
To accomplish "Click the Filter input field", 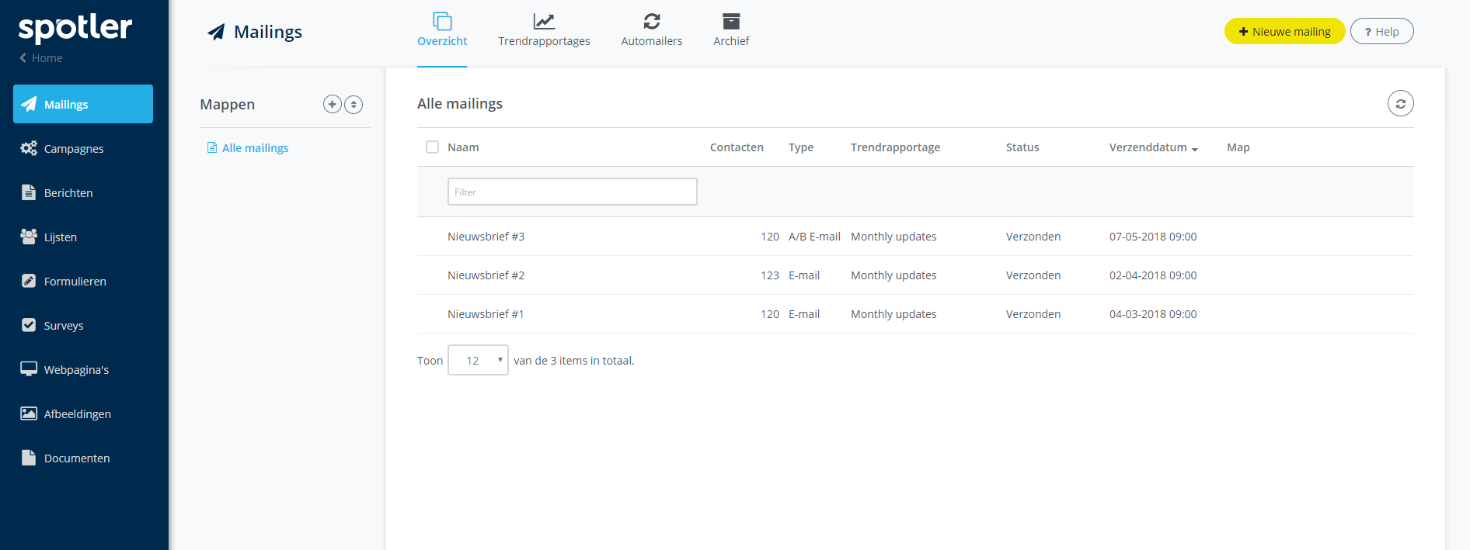I will (572, 192).
